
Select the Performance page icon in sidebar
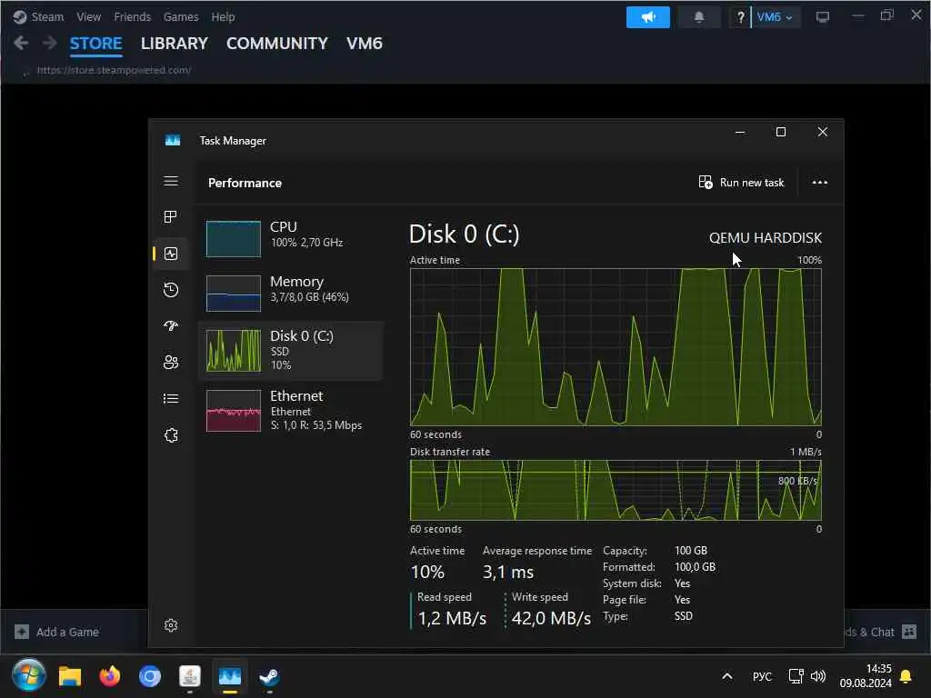coord(171,254)
